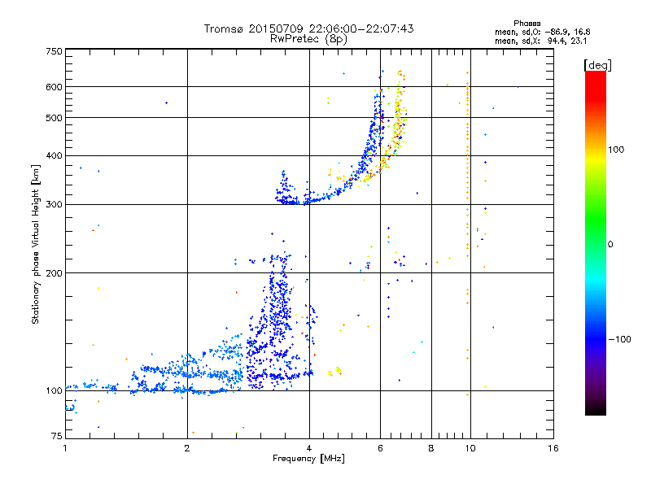Click the yellow point cluster near 4.7 MHz

click(x=334, y=372)
